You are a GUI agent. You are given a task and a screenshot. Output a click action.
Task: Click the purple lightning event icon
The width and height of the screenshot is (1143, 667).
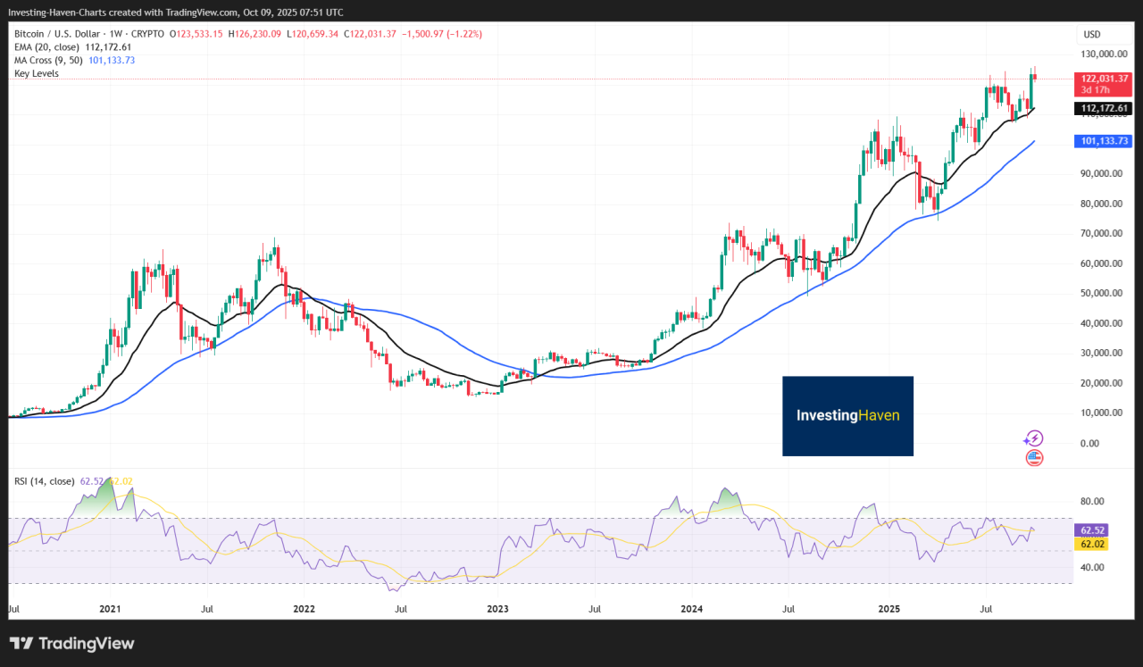[x=1033, y=438]
